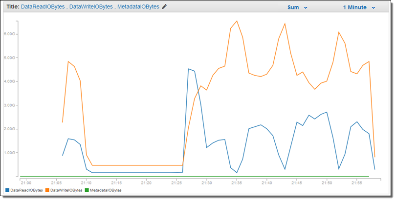This screenshot has width=396, height=201.
Task: Toggle the MetadataIOBytes legend label
Action: pyautogui.click(x=106, y=190)
